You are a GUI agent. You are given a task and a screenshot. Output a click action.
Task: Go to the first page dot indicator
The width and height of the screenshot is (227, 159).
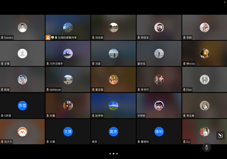click(110, 154)
